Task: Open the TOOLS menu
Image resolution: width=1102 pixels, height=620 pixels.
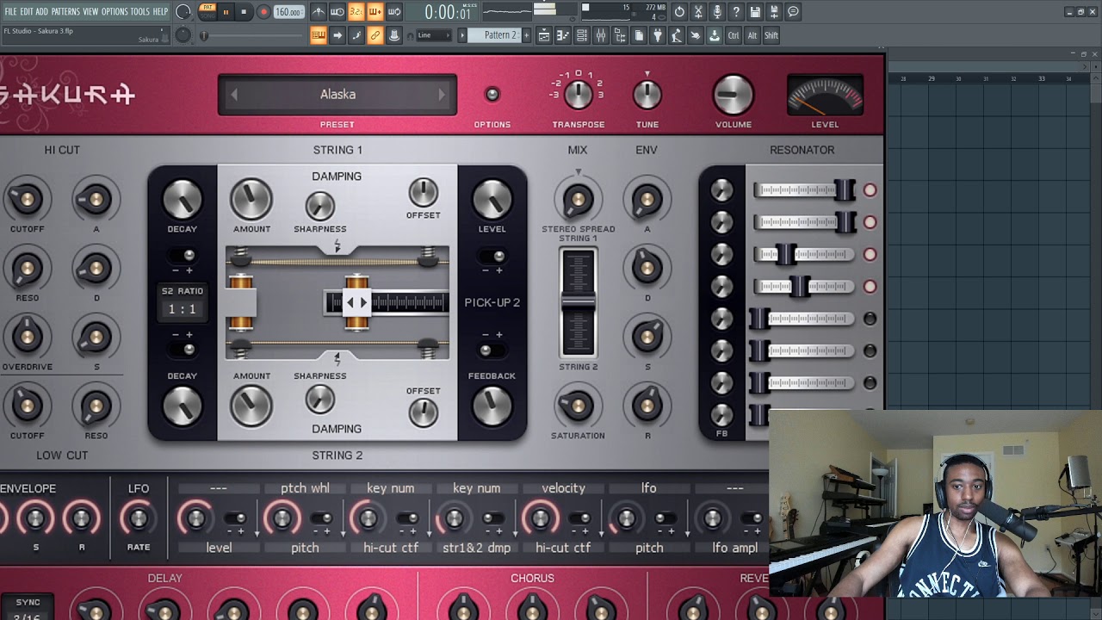Action: coord(139,11)
